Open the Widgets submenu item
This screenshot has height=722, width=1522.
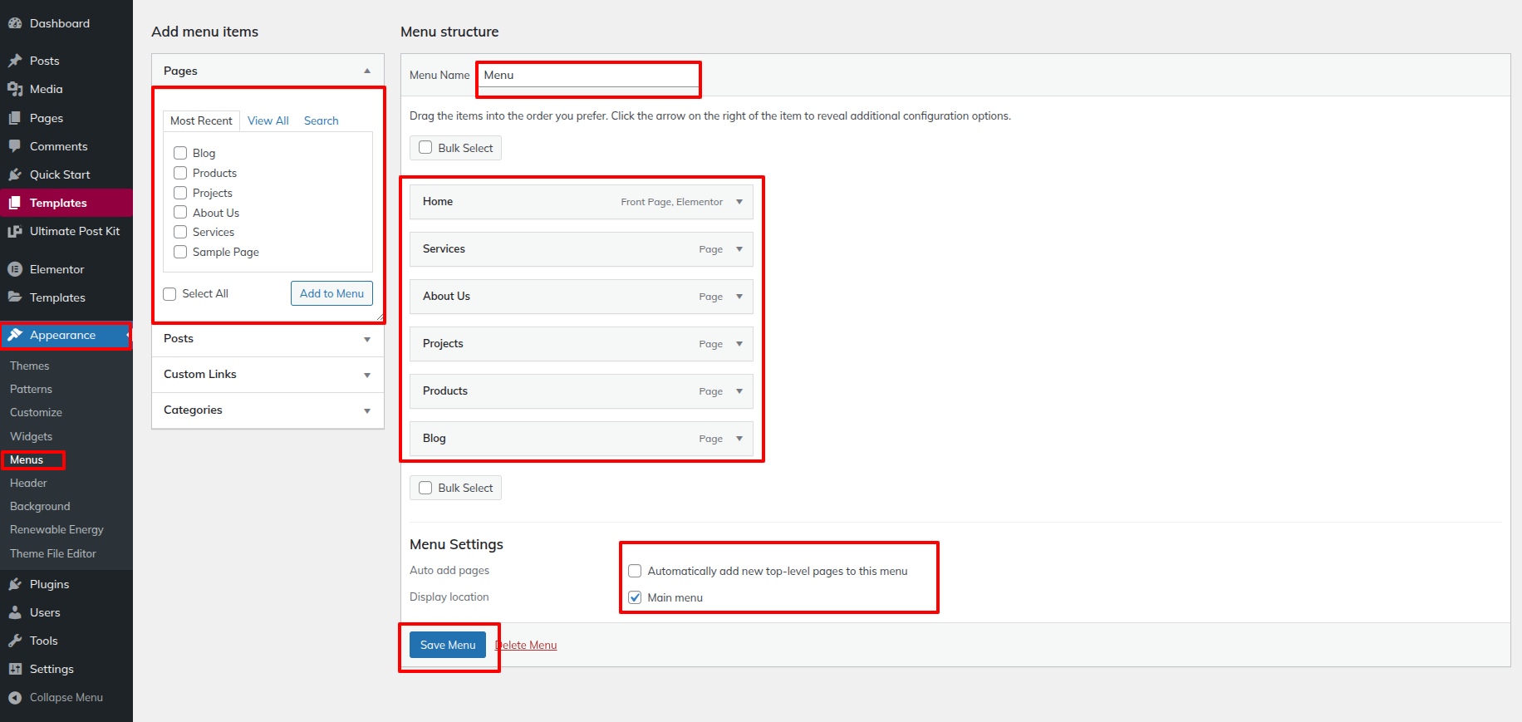[x=31, y=436]
